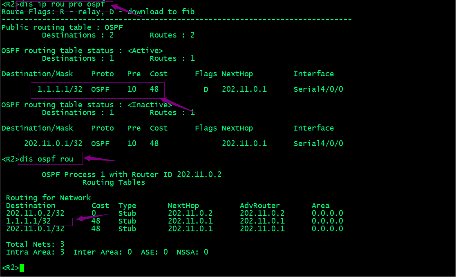Screen dimensions: 456x277
Task: Click the 'dis ospf rou' command text
Action: coord(47,159)
